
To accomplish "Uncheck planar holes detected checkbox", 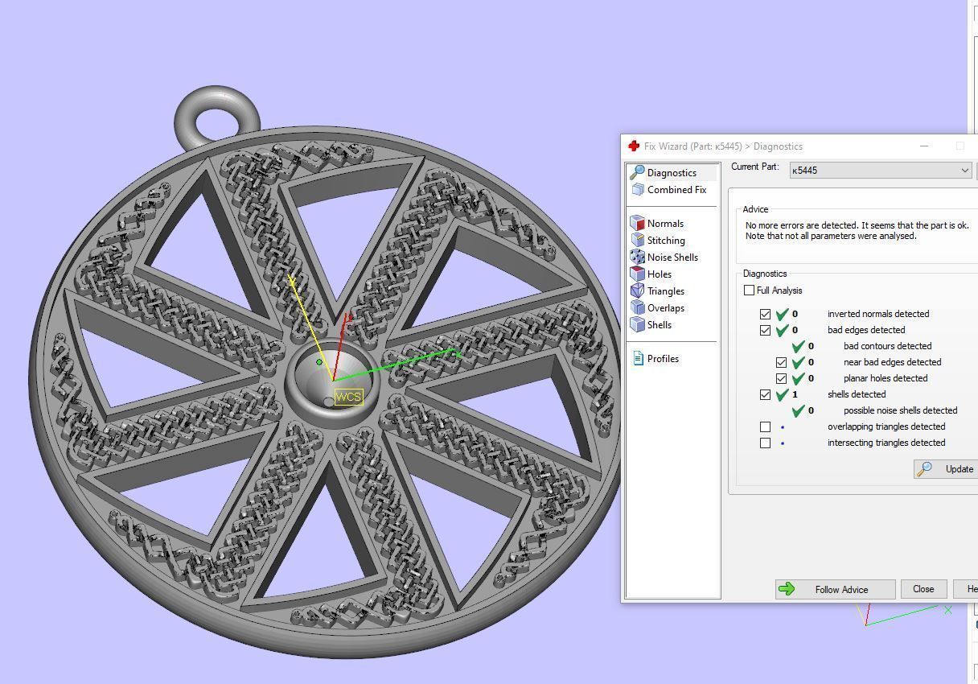I will pos(782,378).
